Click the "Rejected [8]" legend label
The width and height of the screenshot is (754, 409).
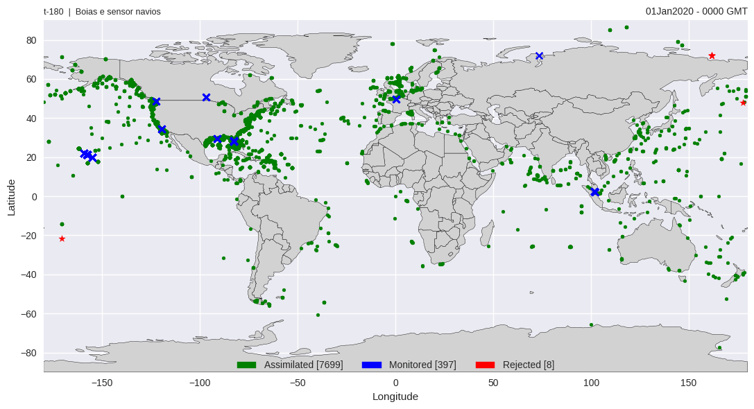click(x=528, y=365)
